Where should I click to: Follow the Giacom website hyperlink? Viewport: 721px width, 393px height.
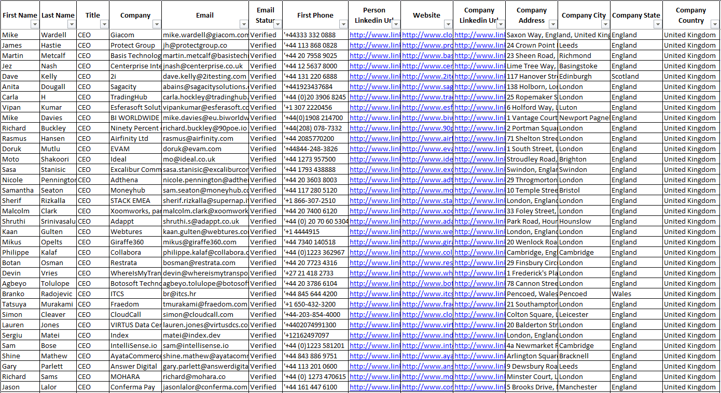pos(425,35)
